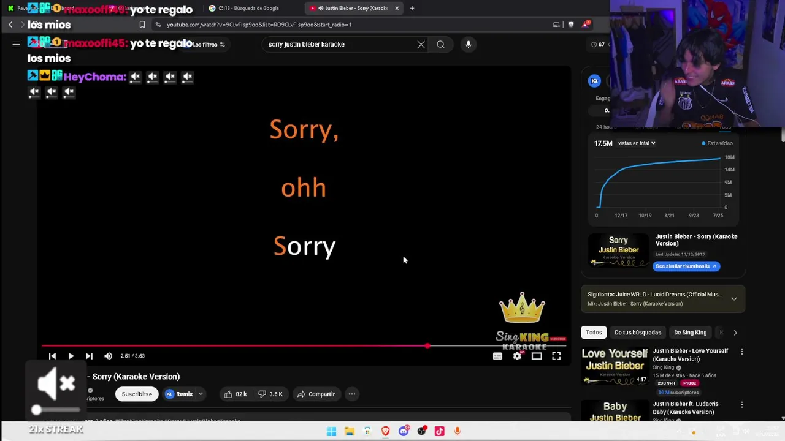Enter fullscreen on the video player
Viewport: 785px width, 441px height.
coord(556,356)
